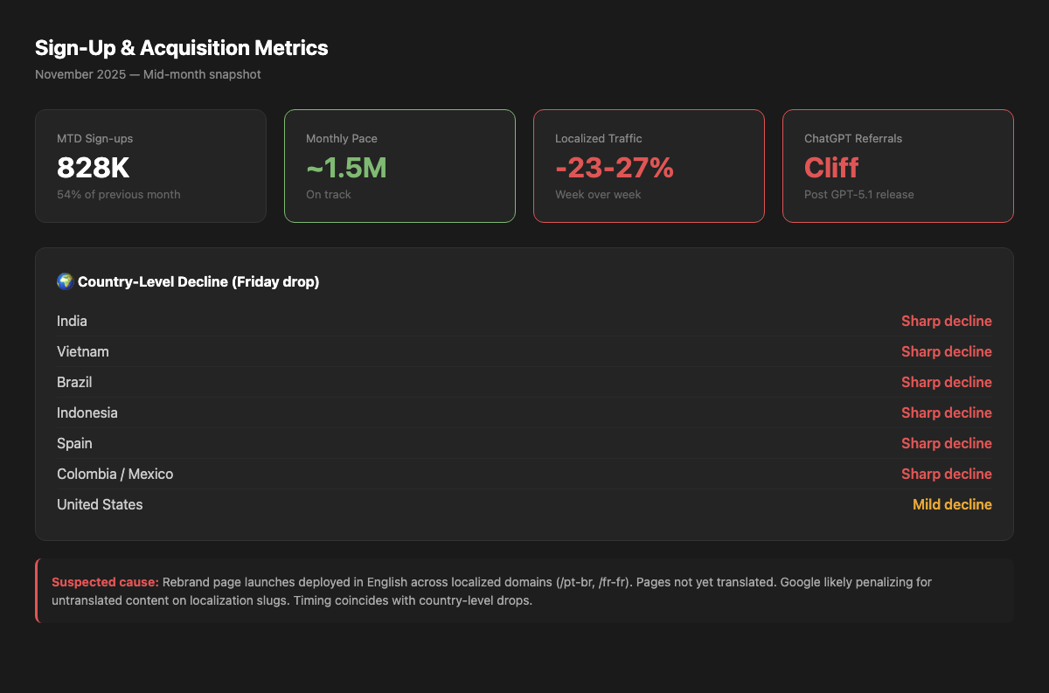Viewport: 1049px width, 693px height.
Task: Click the globe icon beside Country-Level Decline
Action: coord(65,281)
